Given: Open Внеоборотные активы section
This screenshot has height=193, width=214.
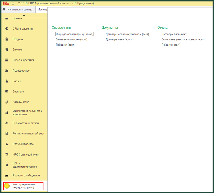Looking at the screenshot, I should pos(26,123).
